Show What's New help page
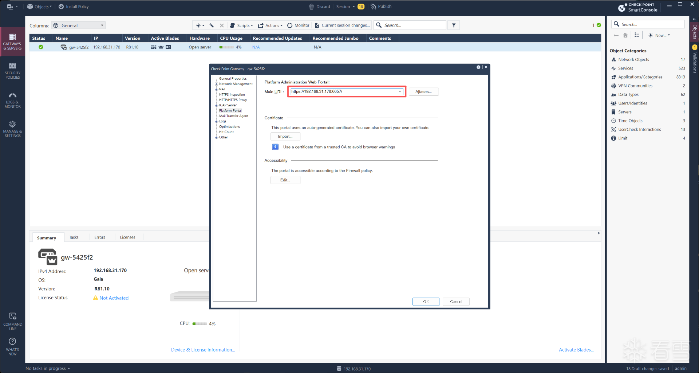Image resolution: width=699 pixels, height=373 pixels. (12, 346)
